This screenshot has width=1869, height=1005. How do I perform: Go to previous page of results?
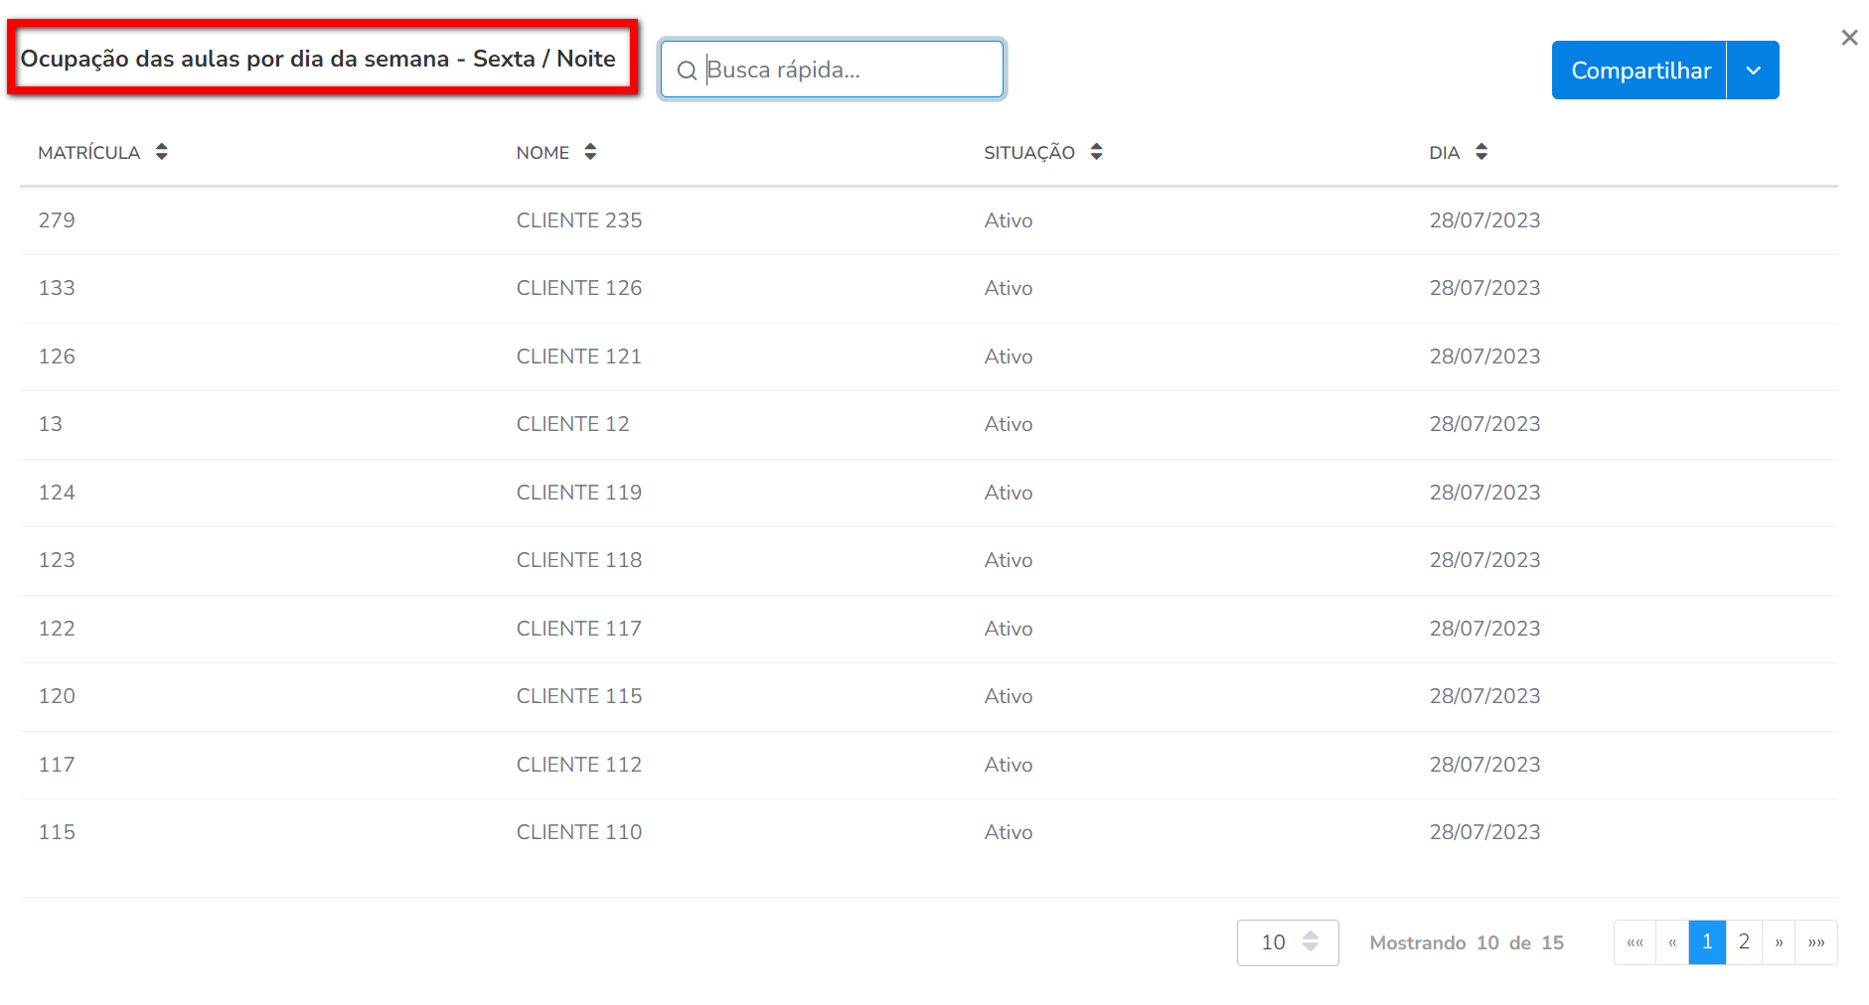(1672, 942)
